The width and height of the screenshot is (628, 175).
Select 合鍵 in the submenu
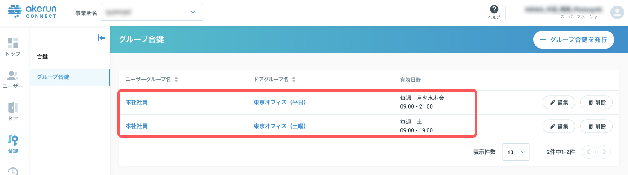(x=43, y=56)
